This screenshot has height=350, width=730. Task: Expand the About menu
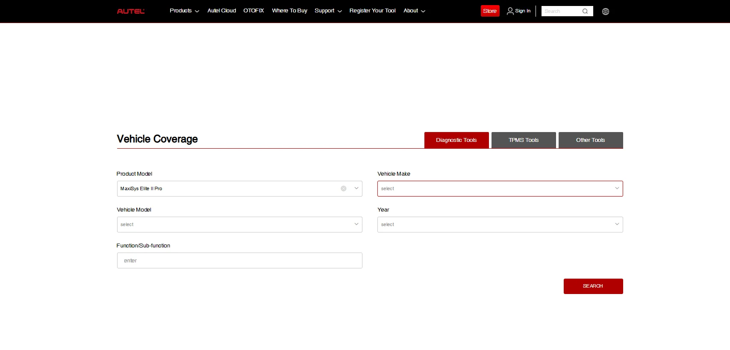(x=414, y=11)
